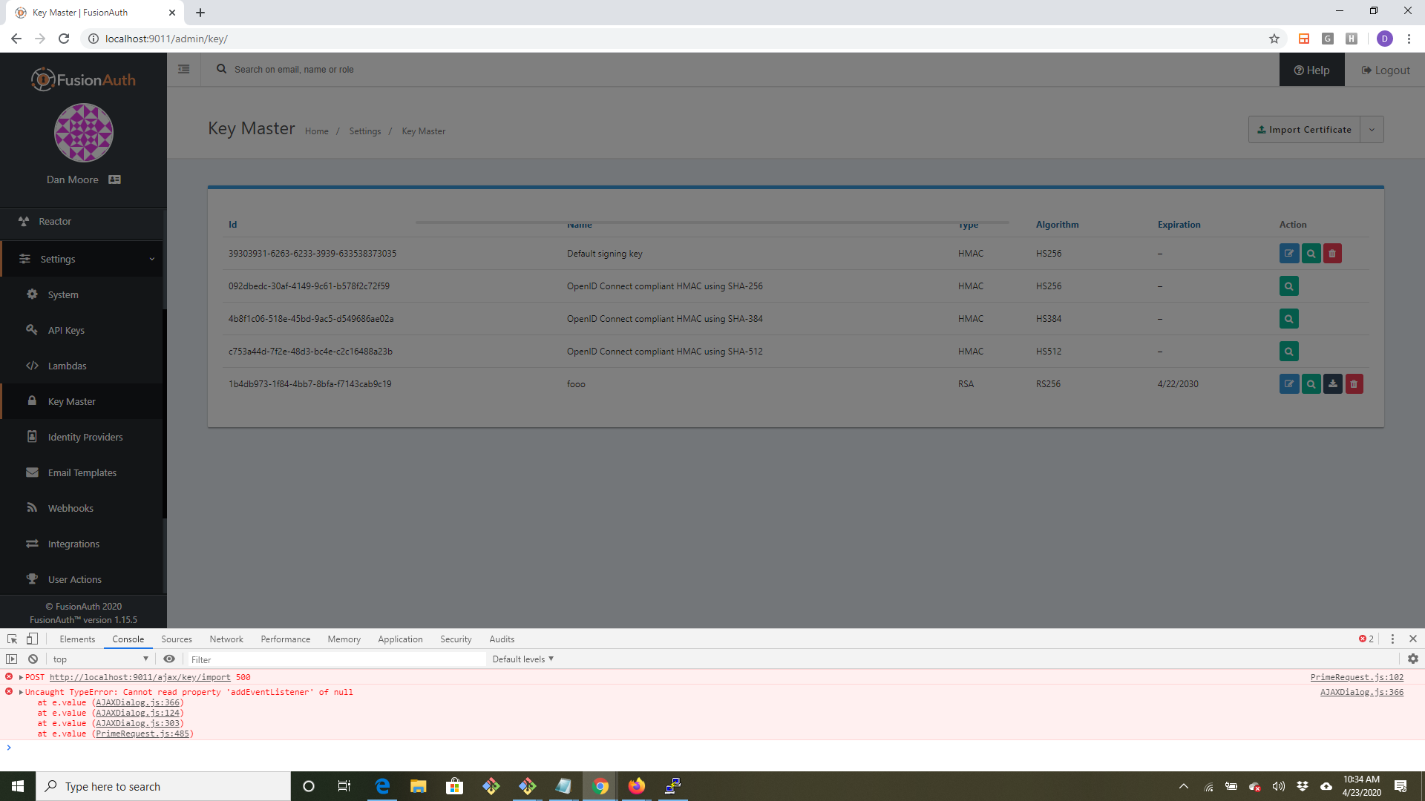This screenshot has width=1425, height=801.
Task: Launch Firefox from the taskbar
Action: click(x=636, y=786)
